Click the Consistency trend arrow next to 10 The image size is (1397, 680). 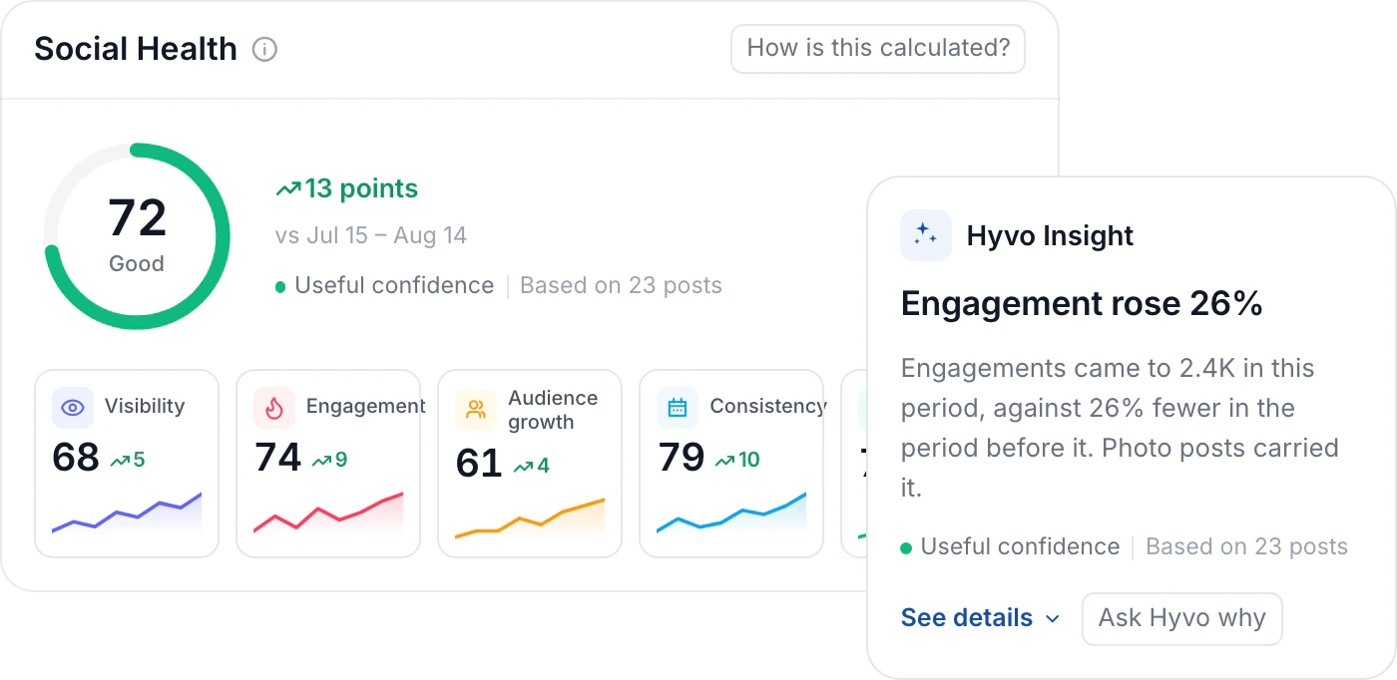coord(724,461)
